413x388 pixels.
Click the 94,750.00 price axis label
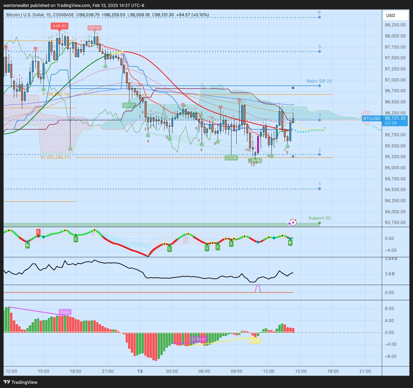point(395,179)
